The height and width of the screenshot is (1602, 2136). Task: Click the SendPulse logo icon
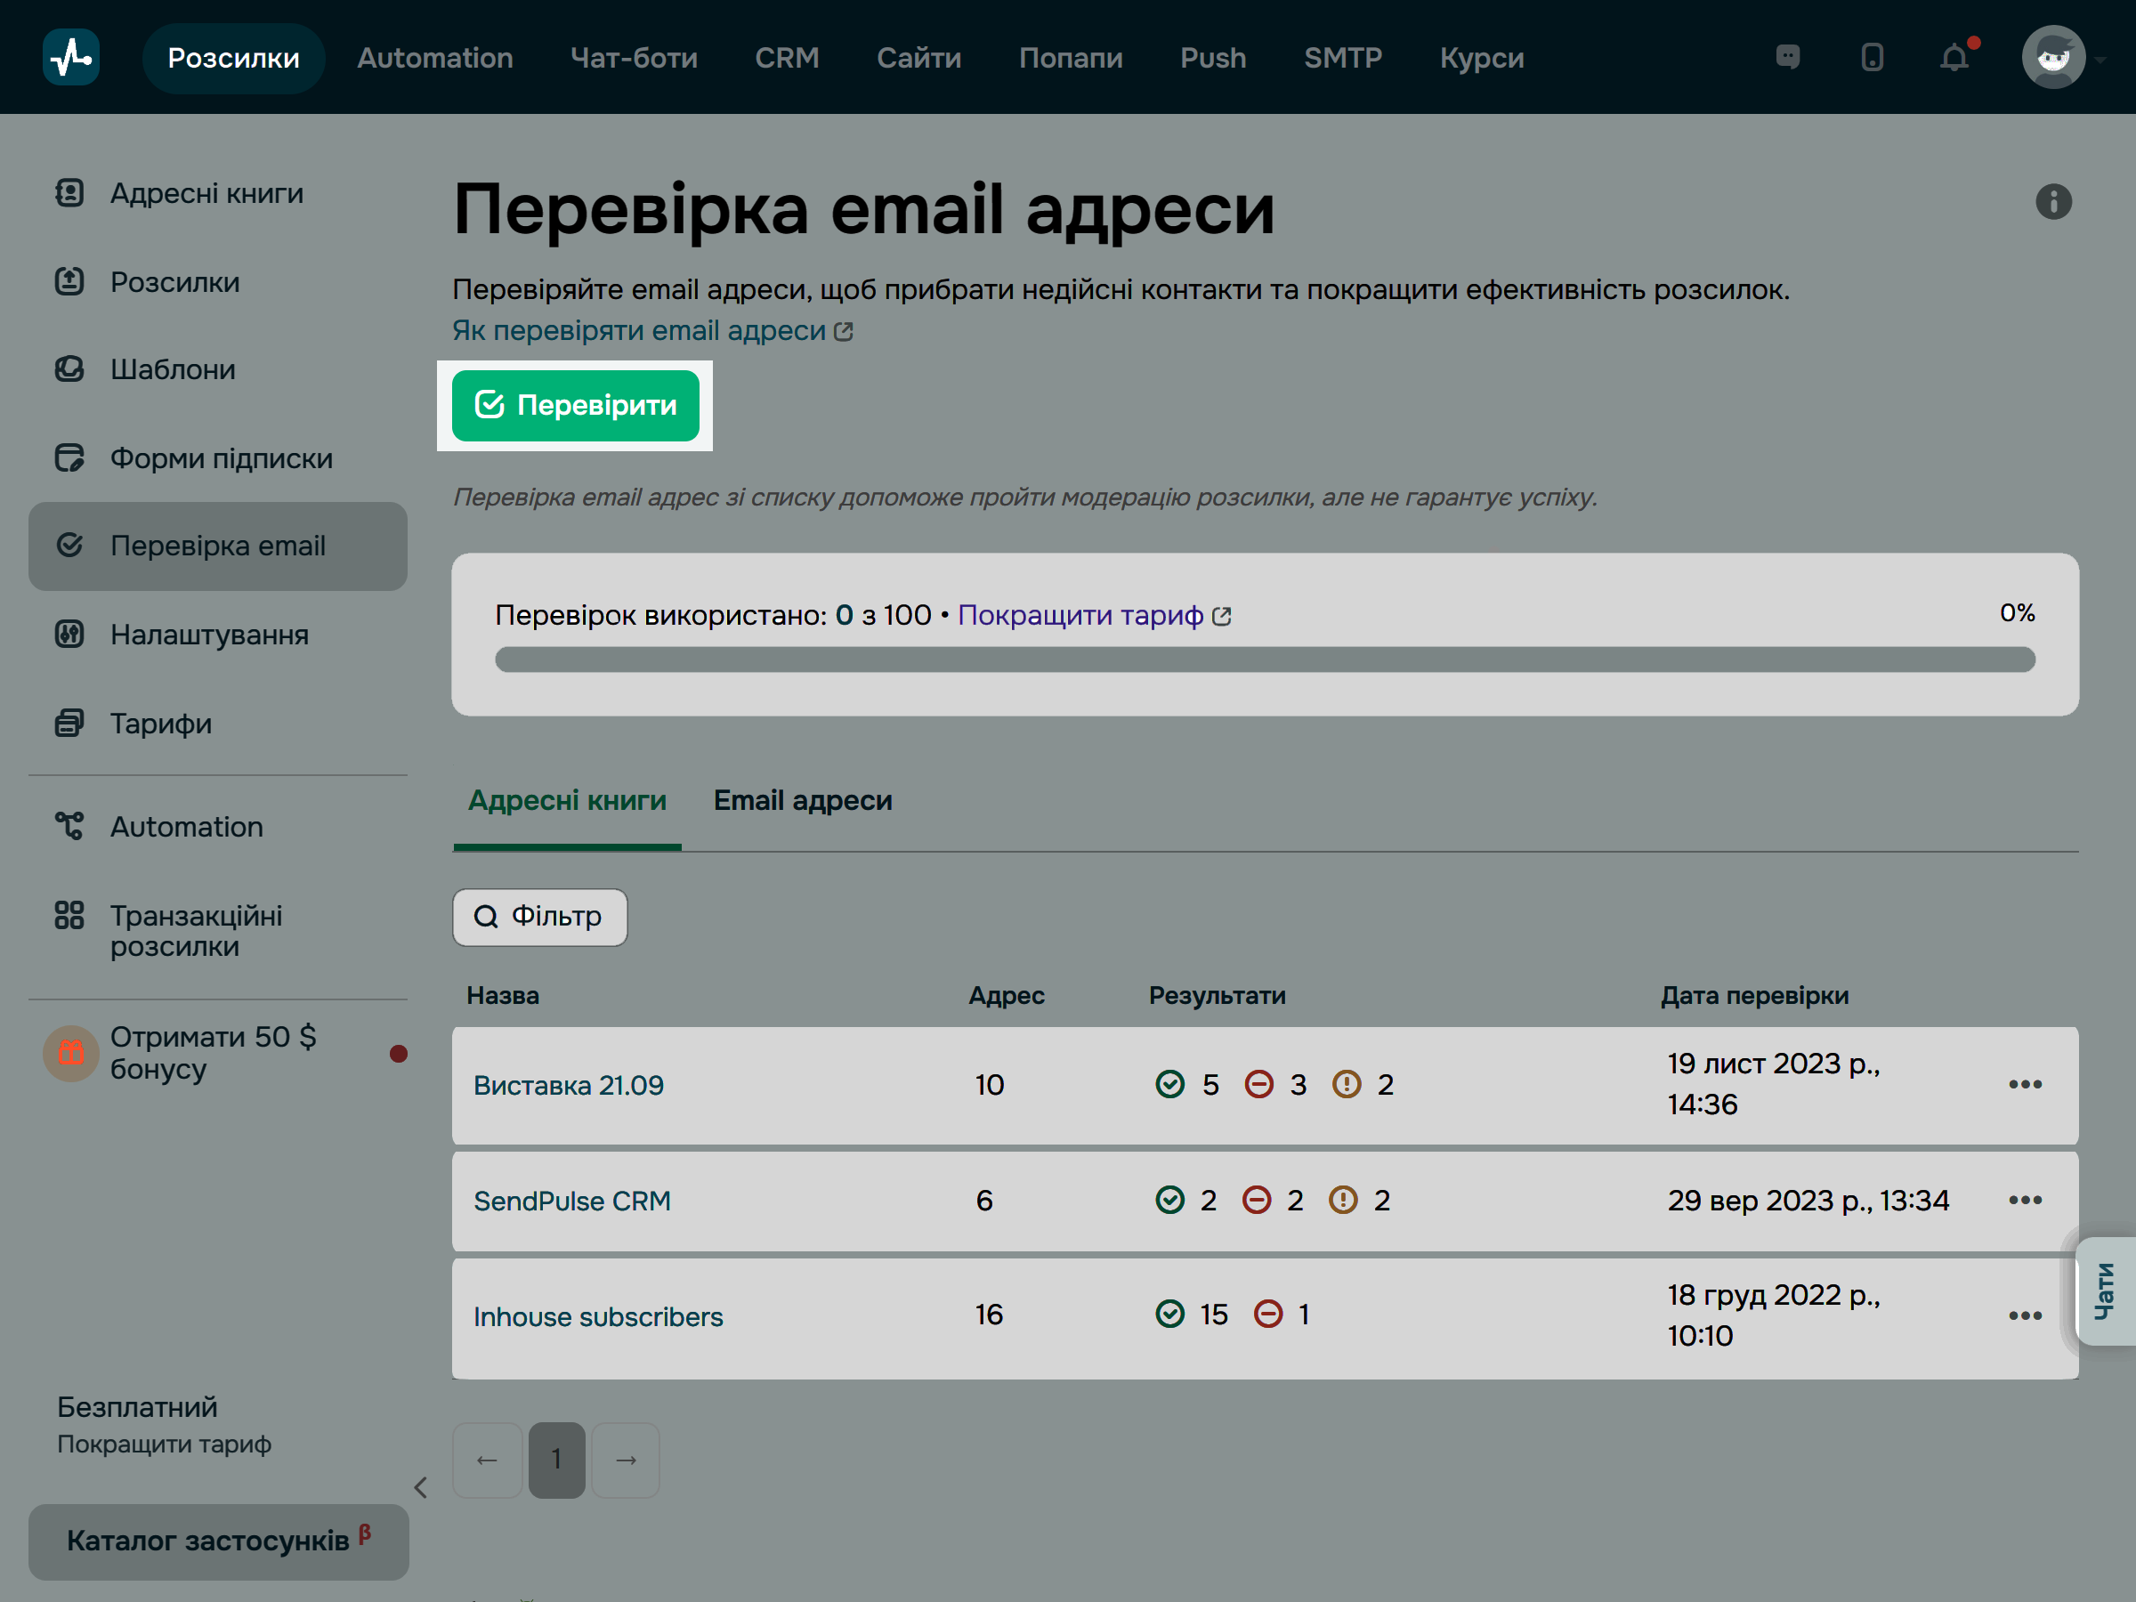click(x=70, y=56)
